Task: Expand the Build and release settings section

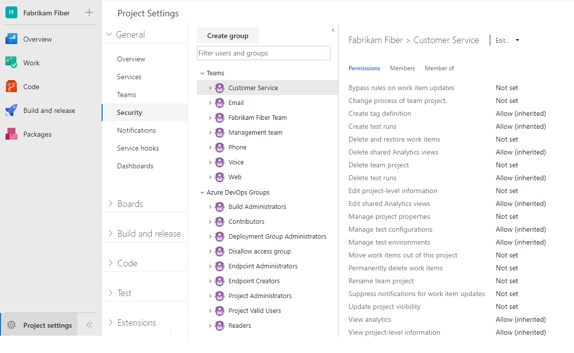Action: pyautogui.click(x=110, y=233)
